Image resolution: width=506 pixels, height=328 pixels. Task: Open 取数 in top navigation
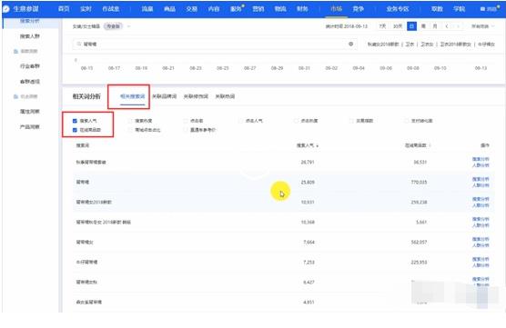(x=437, y=9)
